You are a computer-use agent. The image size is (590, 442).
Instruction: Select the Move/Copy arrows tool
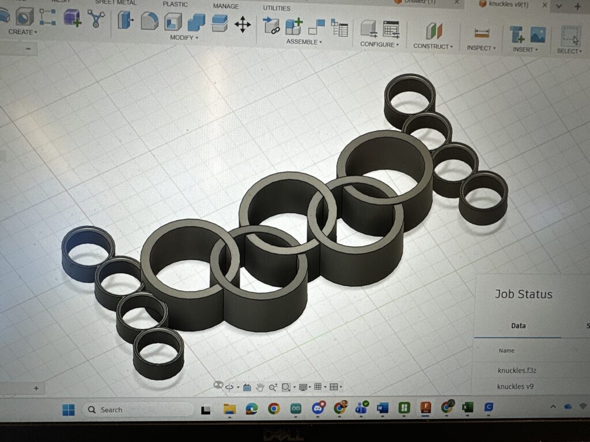(243, 24)
